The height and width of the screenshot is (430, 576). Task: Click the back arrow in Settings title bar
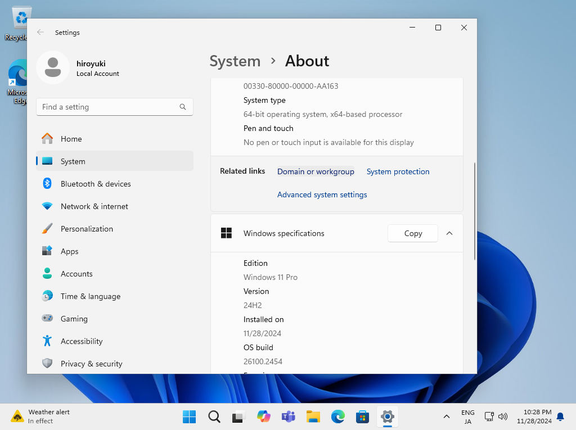coord(40,32)
